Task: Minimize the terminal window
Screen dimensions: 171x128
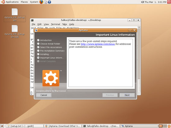Action: coord(129,20)
